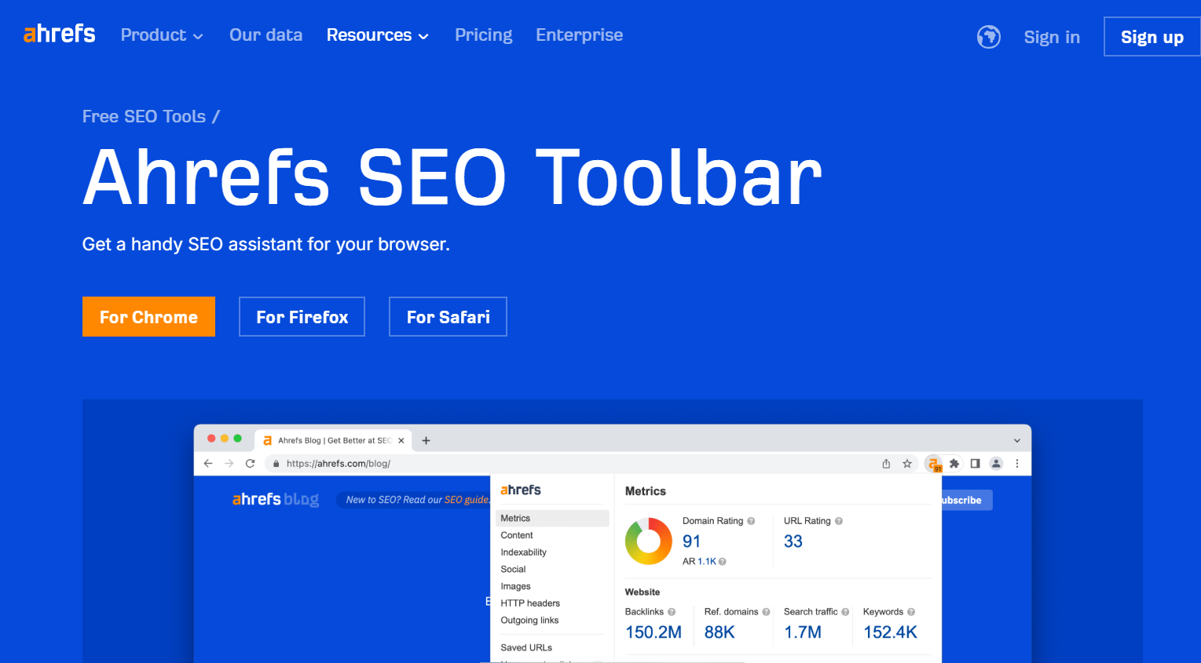Click the AR help icon
1201x663 pixels.
click(723, 562)
